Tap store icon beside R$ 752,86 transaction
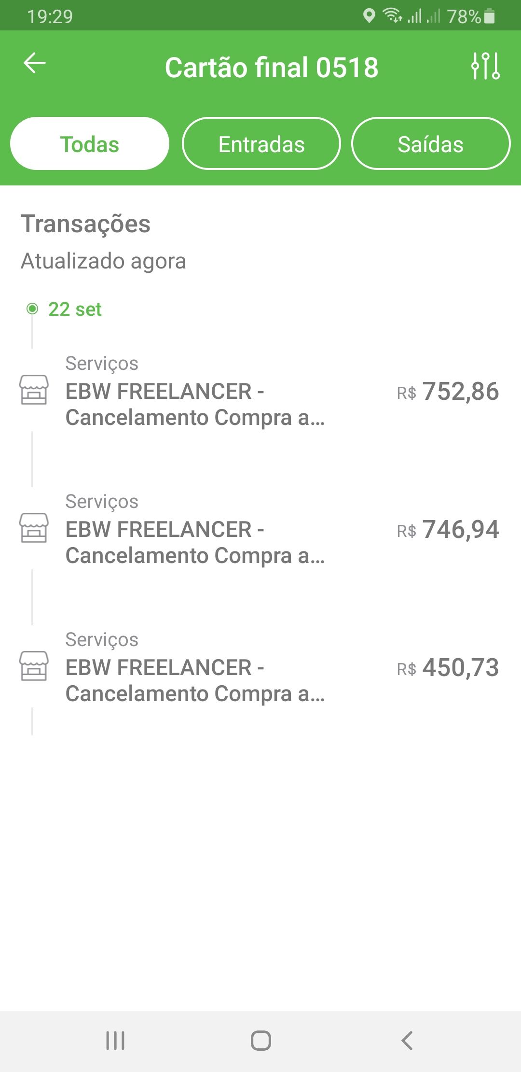Viewport: 521px width, 1072px height. point(34,390)
